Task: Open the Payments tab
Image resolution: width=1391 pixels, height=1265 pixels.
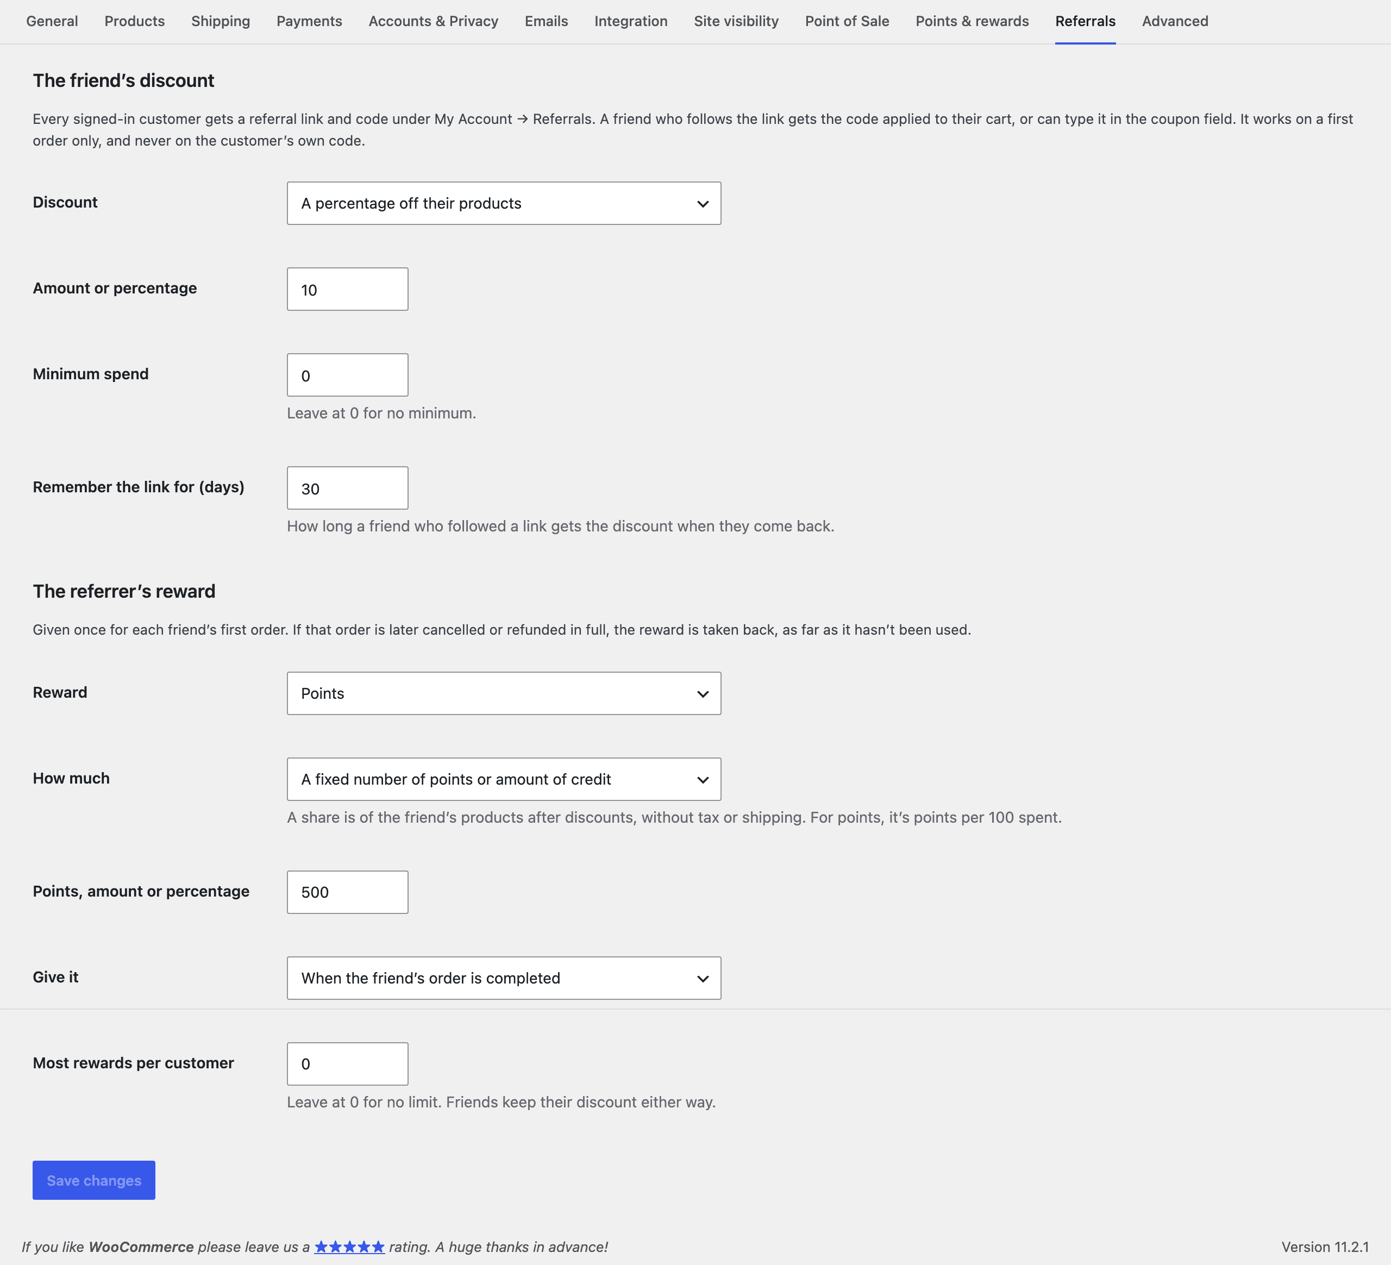Action: coord(309,21)
